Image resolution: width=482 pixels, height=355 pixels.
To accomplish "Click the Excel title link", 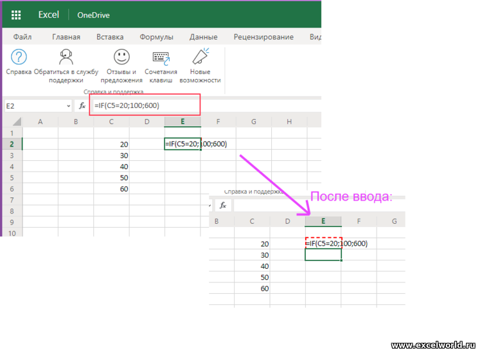I will click(x=49, y=15).
